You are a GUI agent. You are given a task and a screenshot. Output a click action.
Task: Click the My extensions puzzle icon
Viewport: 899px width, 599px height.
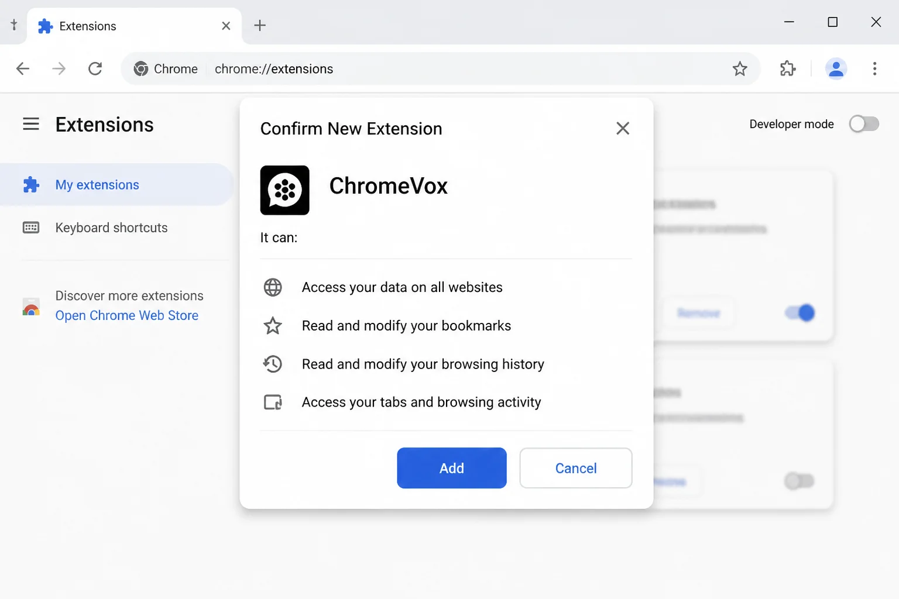(x=31, y=185)
